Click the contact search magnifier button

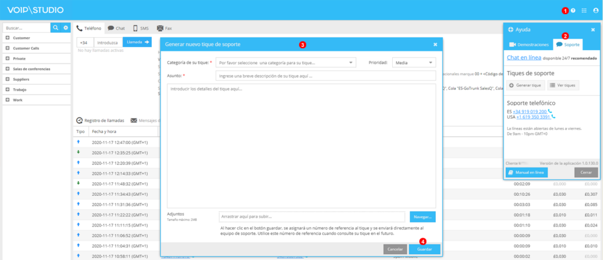(56, 28)
